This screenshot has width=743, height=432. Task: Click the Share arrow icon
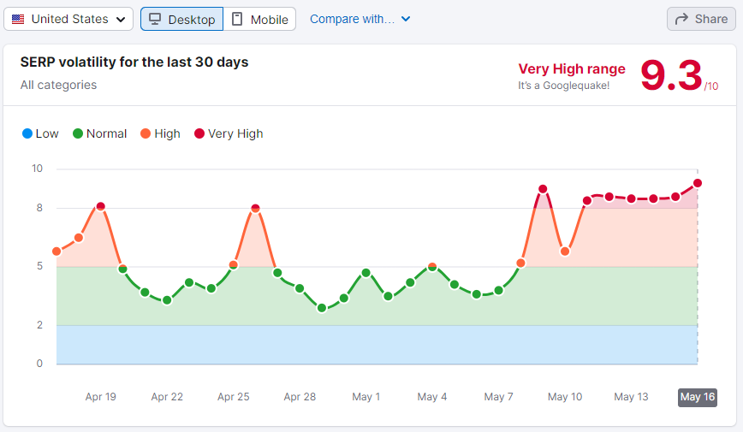point(681,19)
